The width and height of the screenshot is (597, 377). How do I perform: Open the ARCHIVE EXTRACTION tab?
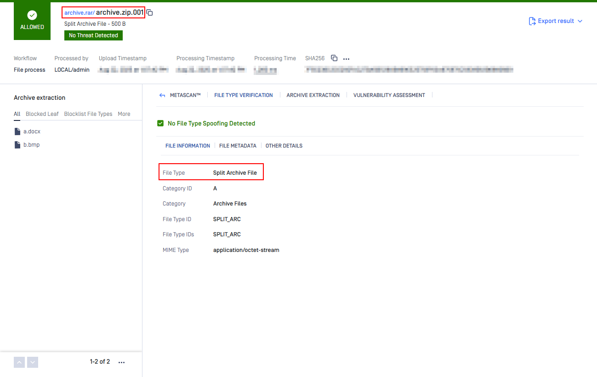click(x=313, y=95)
